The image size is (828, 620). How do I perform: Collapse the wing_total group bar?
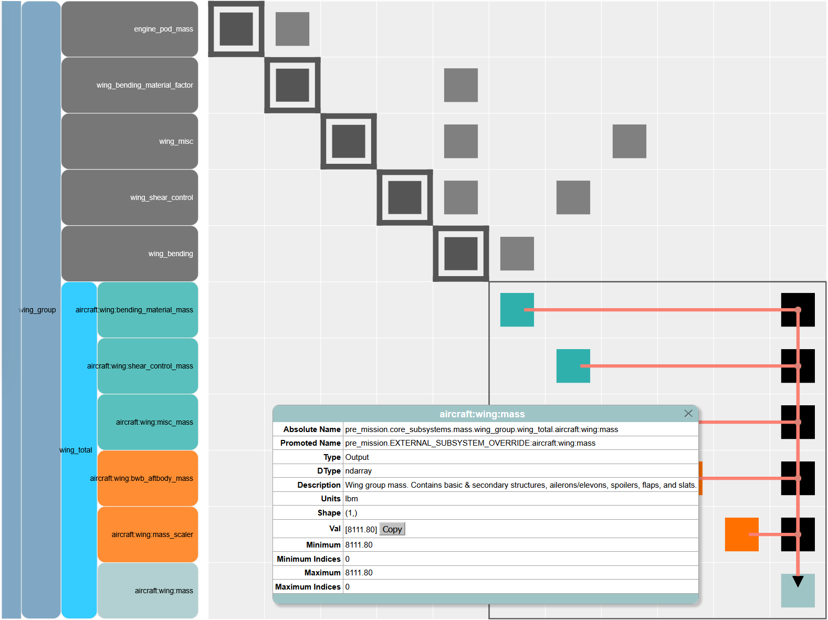point(79,450)
